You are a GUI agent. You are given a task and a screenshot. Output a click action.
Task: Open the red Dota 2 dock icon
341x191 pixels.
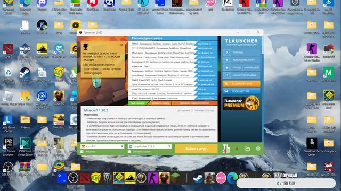pyautogui.click(x=85, y=178)
